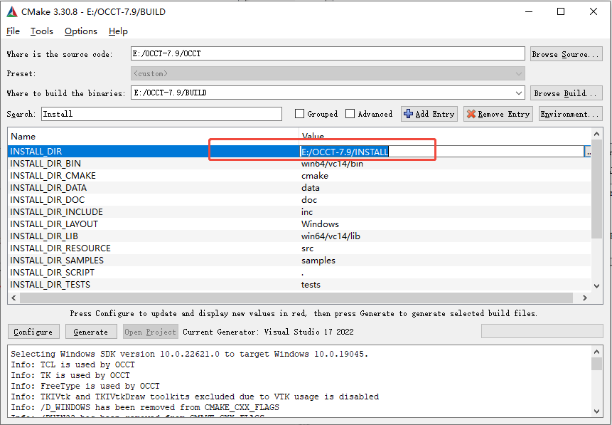612x425 pixels.
Task: Click the output log scroll down arrow
Action: (596, 411)
